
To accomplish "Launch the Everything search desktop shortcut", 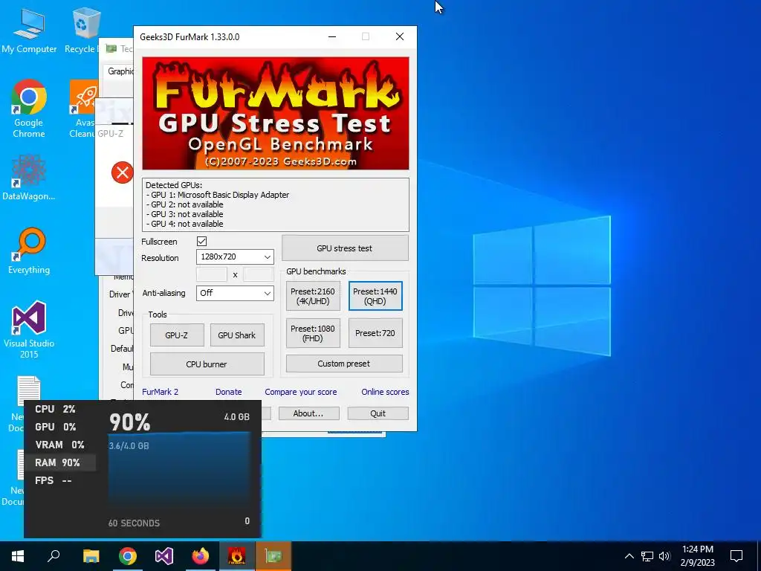I will click(x=29, y=251).
